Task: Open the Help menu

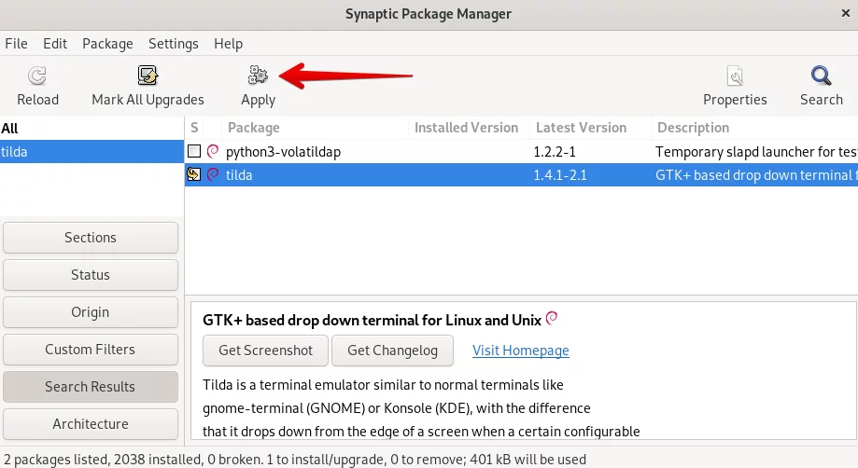Action: [228, 44]
